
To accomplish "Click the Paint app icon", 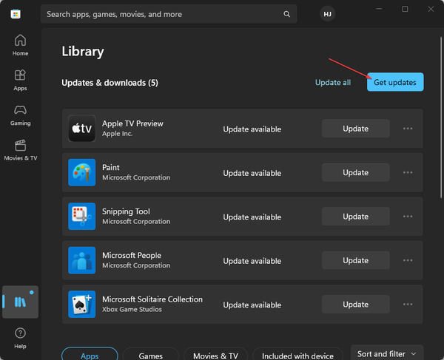I will coord(82,172).
